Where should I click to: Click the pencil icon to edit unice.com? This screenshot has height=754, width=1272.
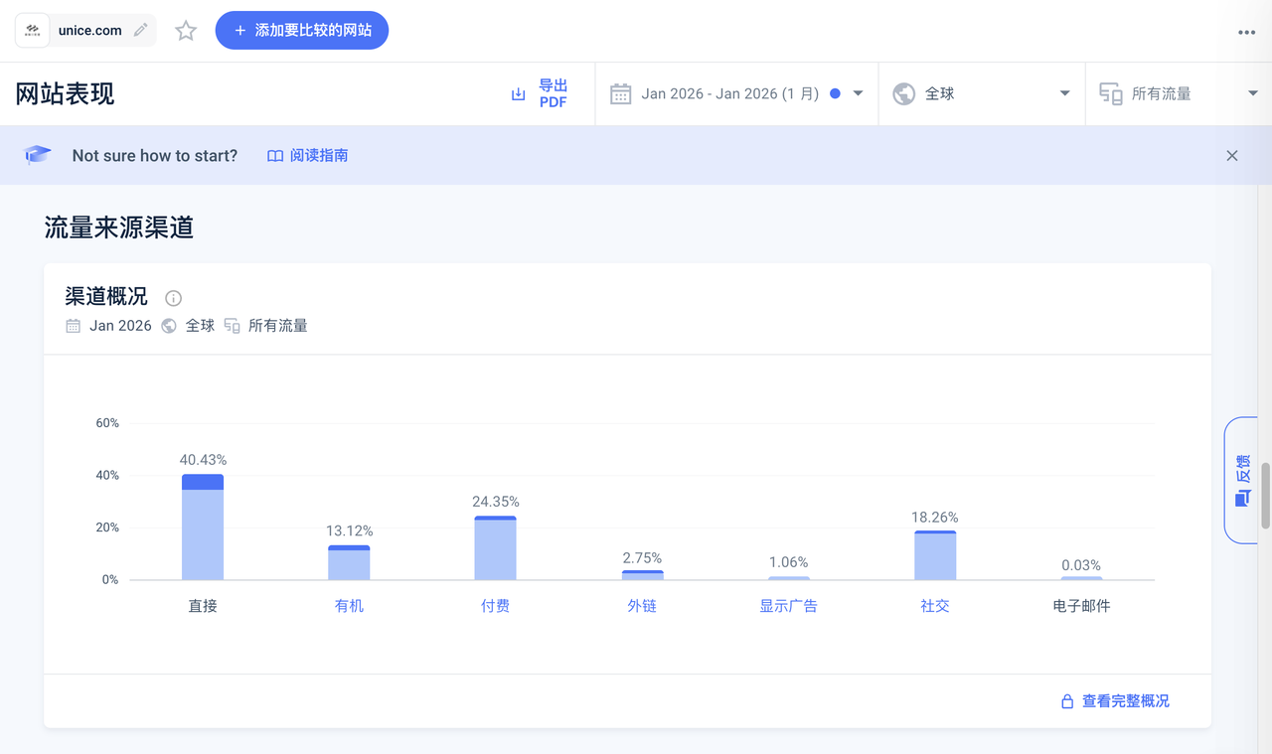tap(140, 30)
